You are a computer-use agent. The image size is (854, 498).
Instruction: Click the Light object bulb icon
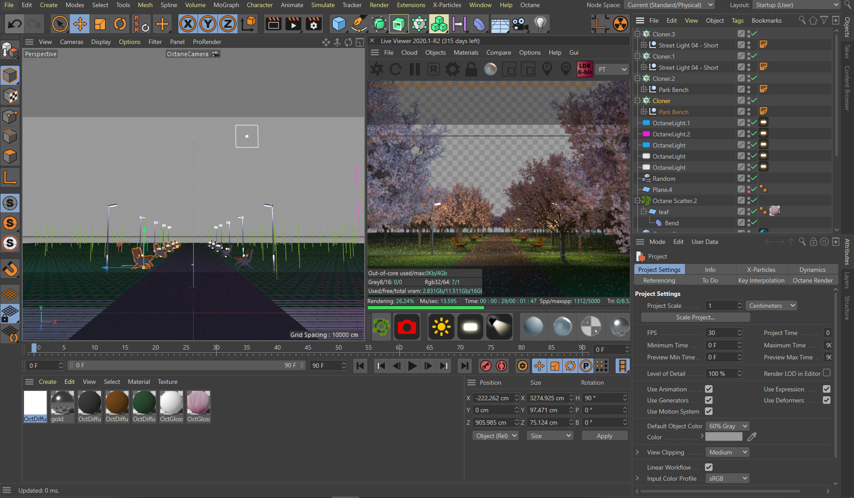tap(540, 24)
